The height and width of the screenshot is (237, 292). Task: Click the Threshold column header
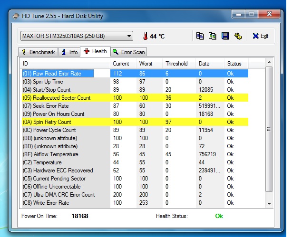coord(179,64)
